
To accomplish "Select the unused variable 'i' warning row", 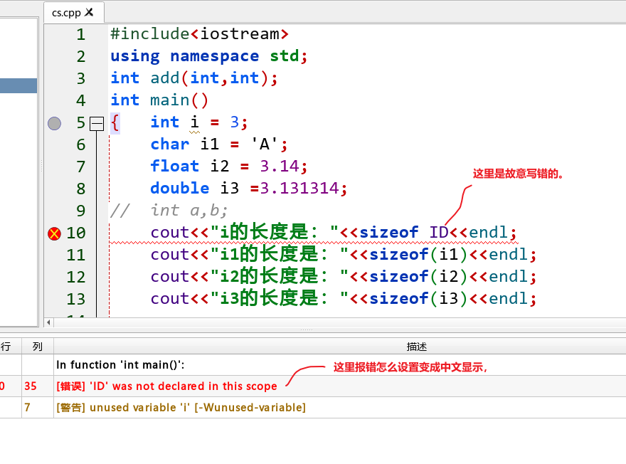I will tap(313, 408).
